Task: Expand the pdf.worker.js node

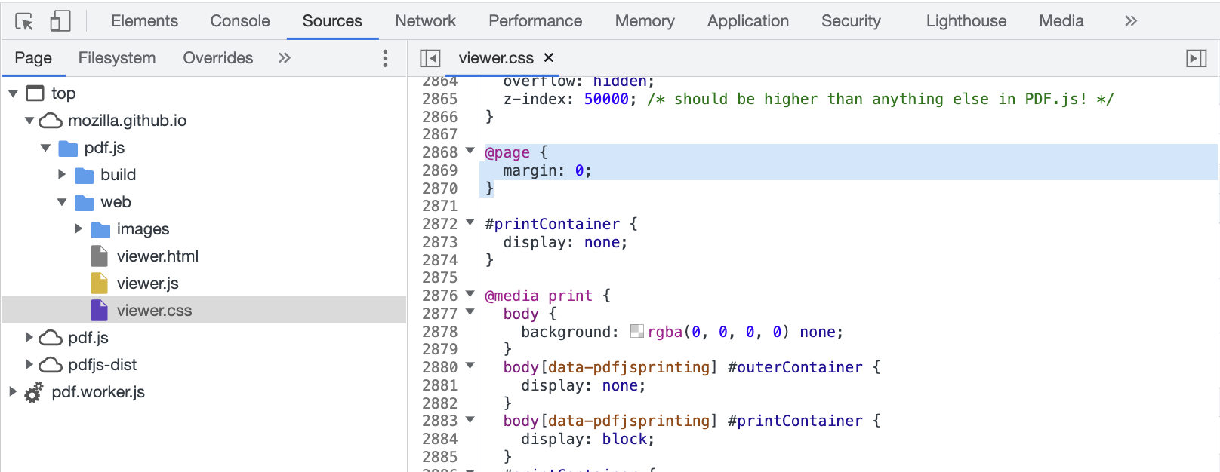Action: pos(13,391)
